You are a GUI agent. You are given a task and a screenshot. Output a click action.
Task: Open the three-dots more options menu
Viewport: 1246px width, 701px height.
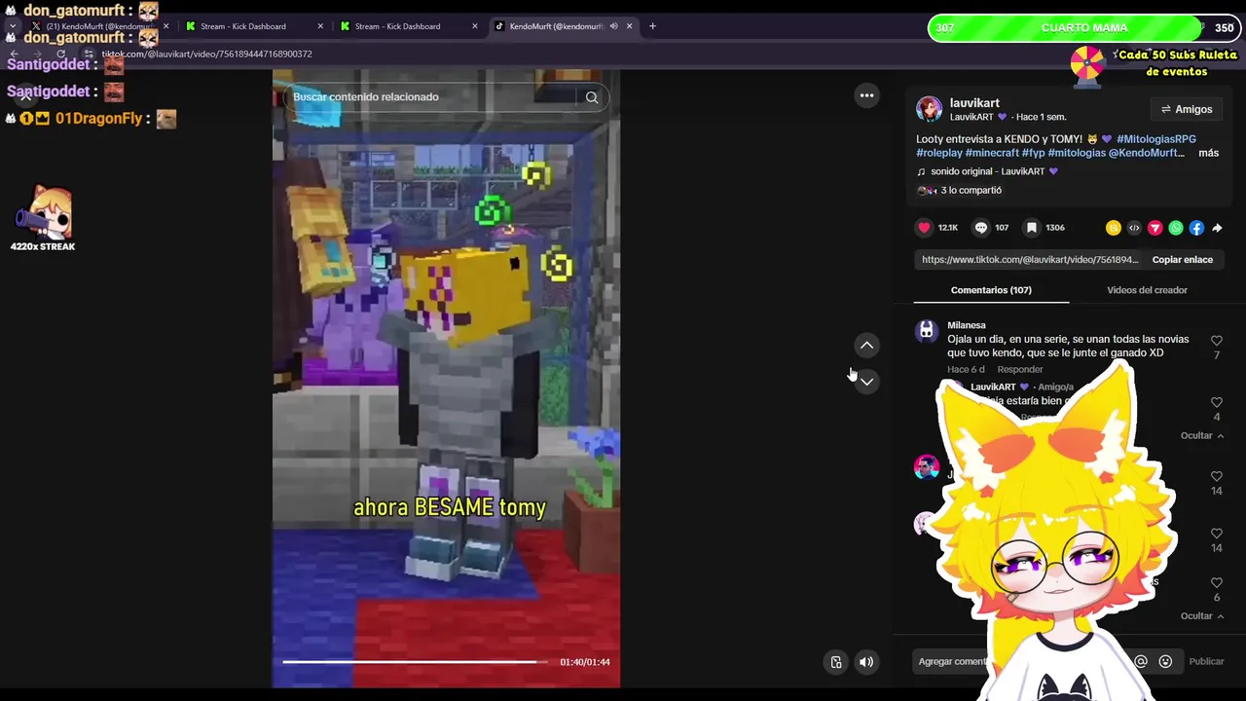point(866,95)
